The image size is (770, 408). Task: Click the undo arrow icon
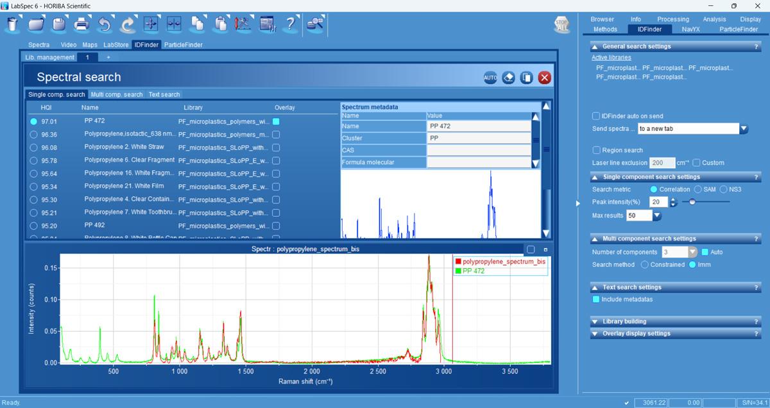105,24
